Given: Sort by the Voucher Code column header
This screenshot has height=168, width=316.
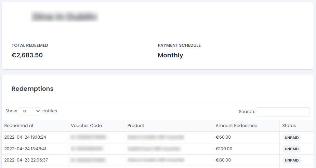Looking at the screenshot, I should [86, 126].
